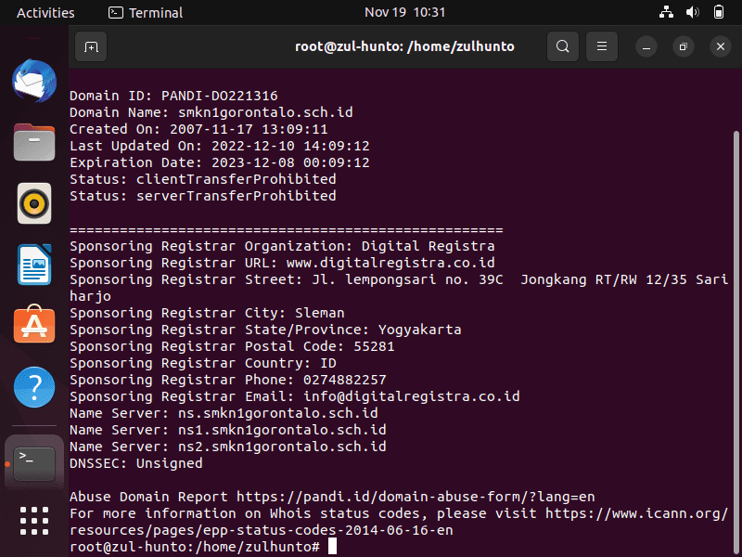Click the registrar organization Digital Registra
The height and width of the screenshot is (557, 742).
(428, 246)
